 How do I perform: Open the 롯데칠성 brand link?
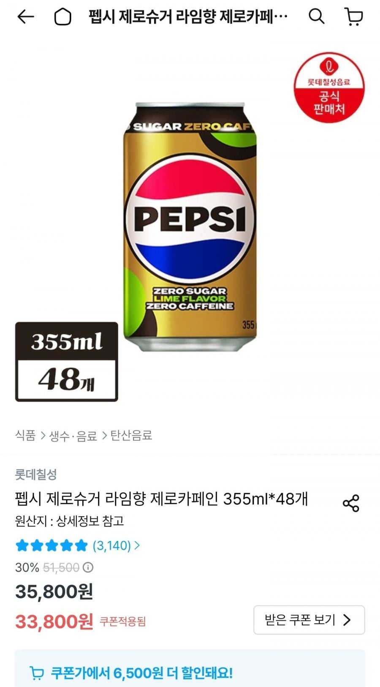point(36,474)
